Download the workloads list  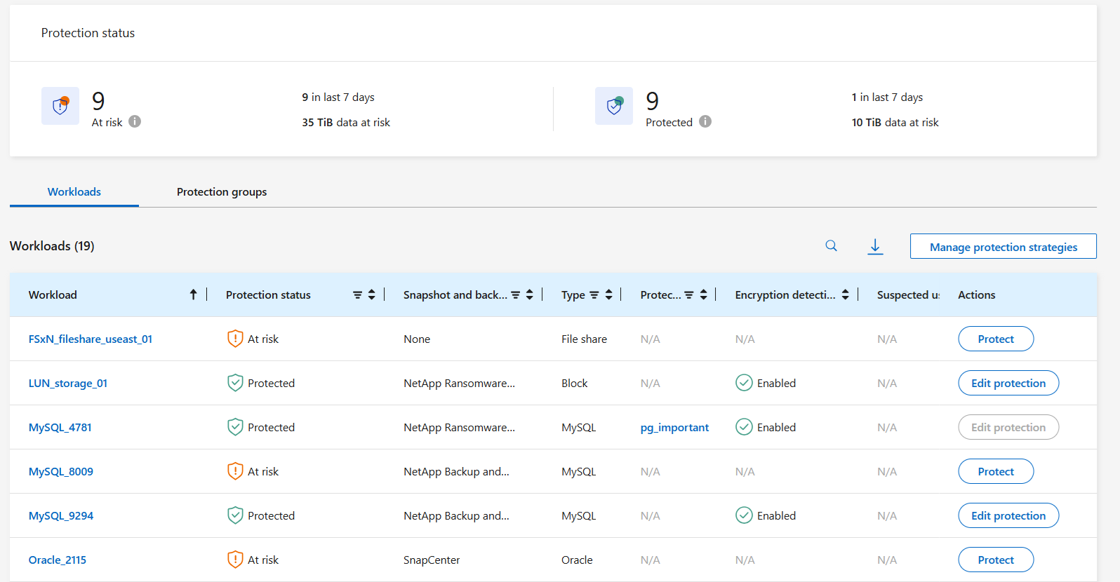pos(875,246)
